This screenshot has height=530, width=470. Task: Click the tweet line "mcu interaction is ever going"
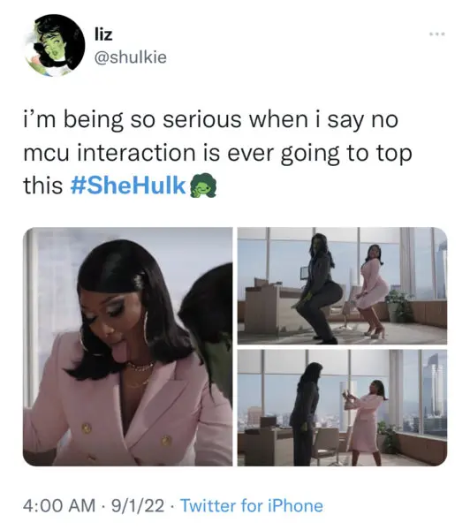pos(217,153)
